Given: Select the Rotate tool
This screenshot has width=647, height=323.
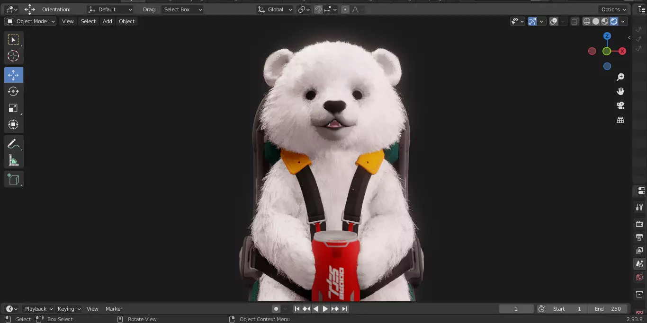Looking at the screenshot, I should pos(13,91).
